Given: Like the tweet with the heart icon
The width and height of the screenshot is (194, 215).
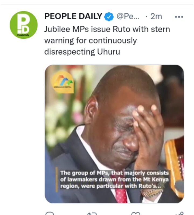Looking at the screenshot, I should (136, 213).
